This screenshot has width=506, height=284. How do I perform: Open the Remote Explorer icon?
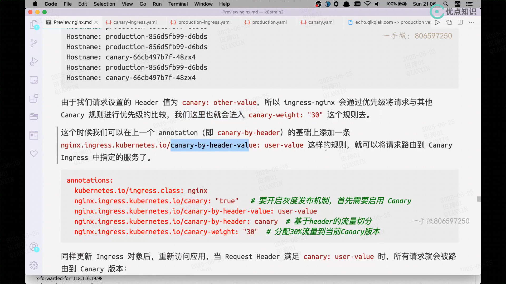[34, 80]
